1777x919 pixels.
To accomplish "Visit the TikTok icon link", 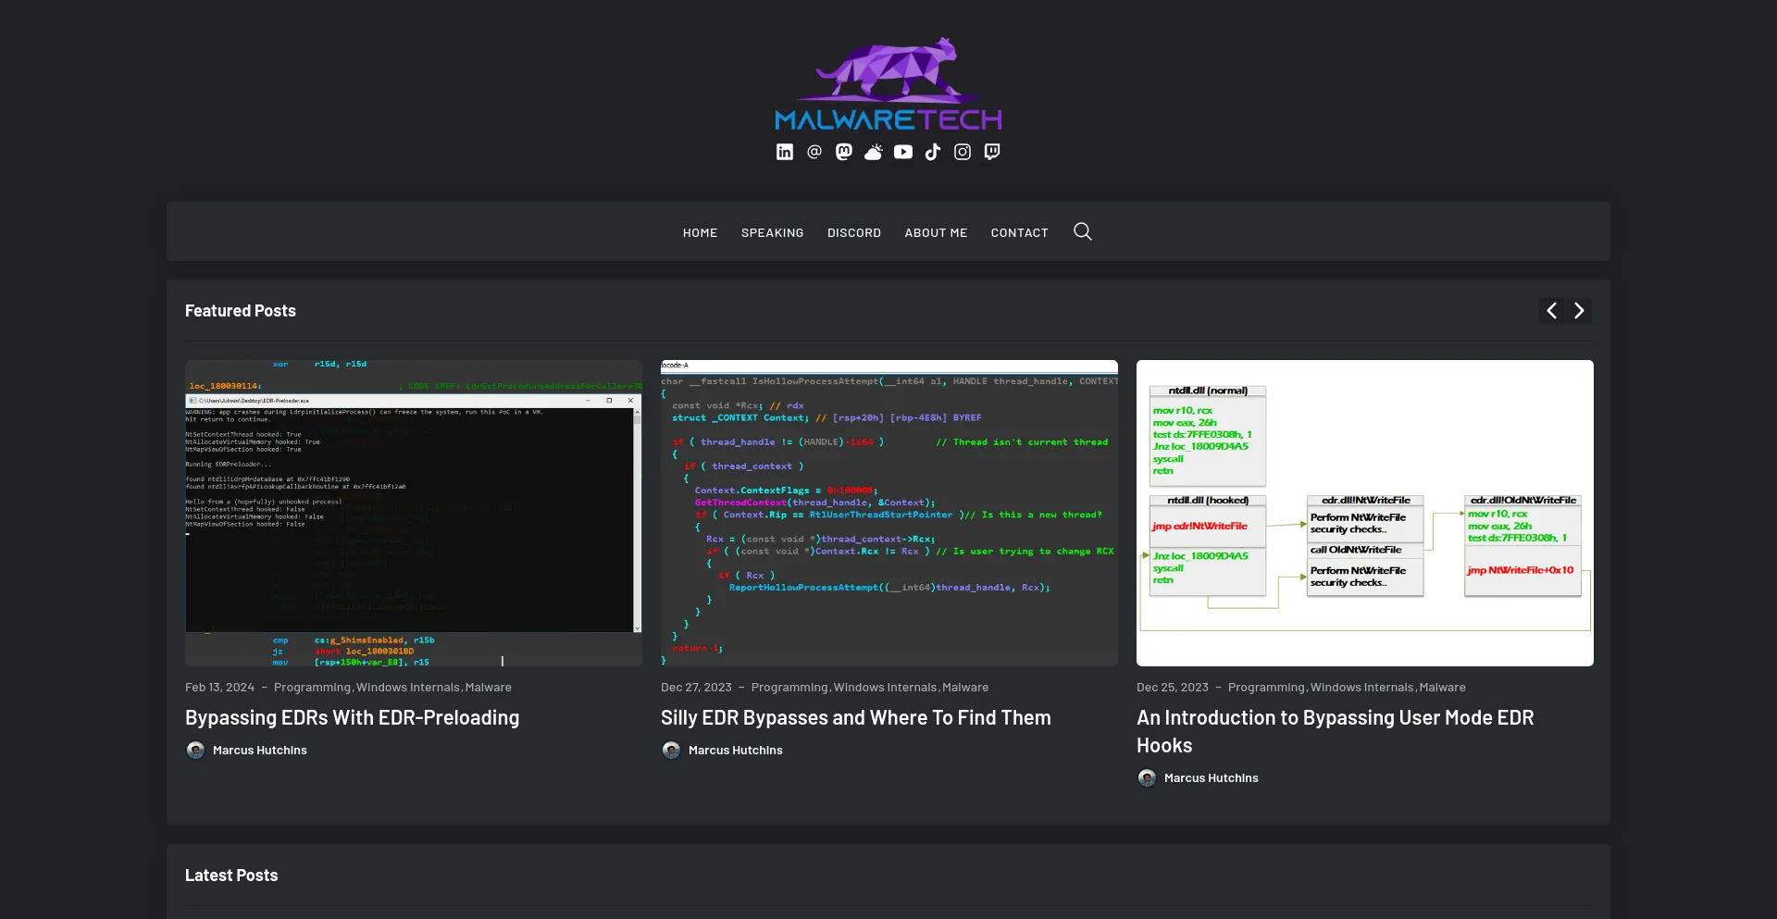I will tap(933, 152).
